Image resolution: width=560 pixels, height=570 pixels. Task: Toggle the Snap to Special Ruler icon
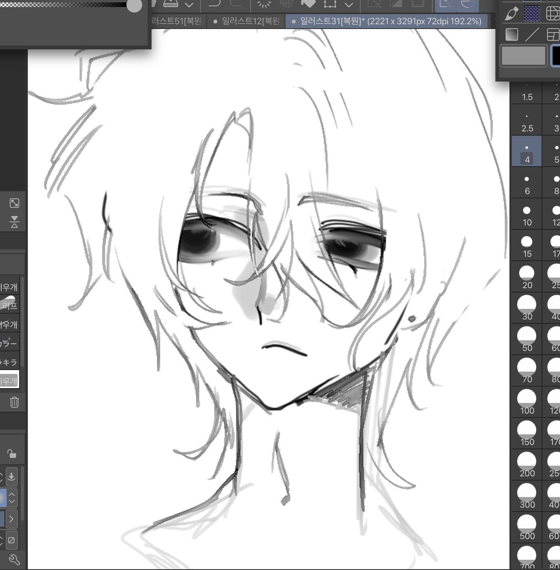click(x=468, y=5)
